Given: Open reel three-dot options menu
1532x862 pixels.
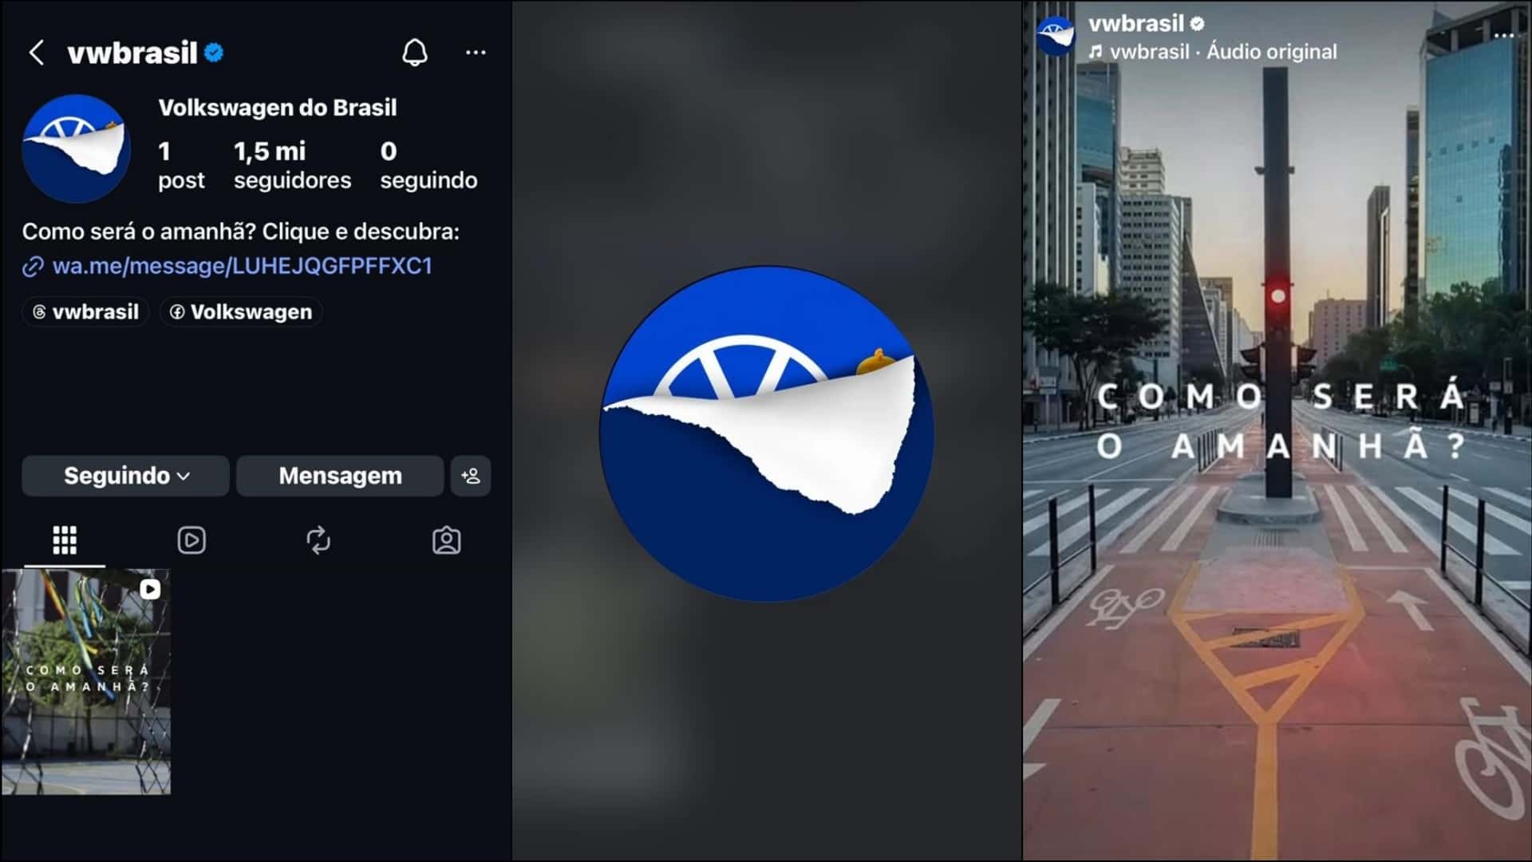Looking at the screenshot, I should coord(1503,35).
